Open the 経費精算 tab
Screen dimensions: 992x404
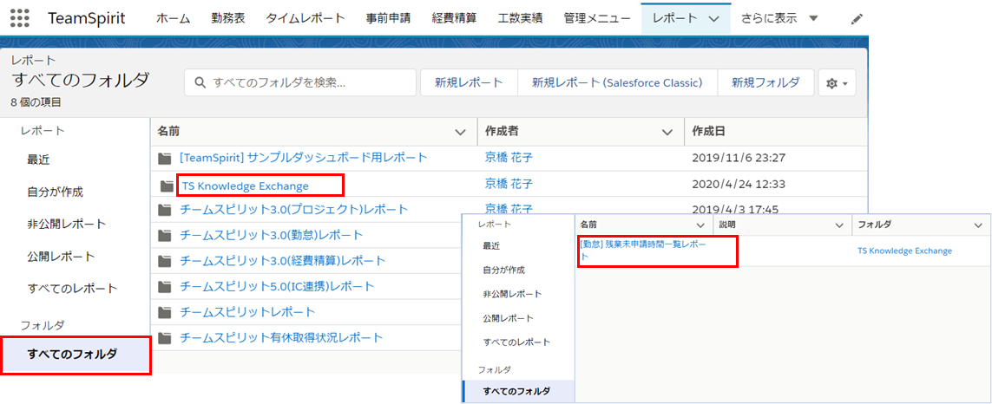tap(454, 18)
